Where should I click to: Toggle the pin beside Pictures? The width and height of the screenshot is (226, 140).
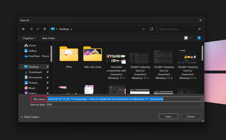(x=47, y=83)
